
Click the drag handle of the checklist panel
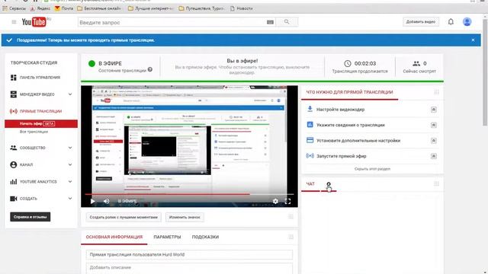[437, 92]
